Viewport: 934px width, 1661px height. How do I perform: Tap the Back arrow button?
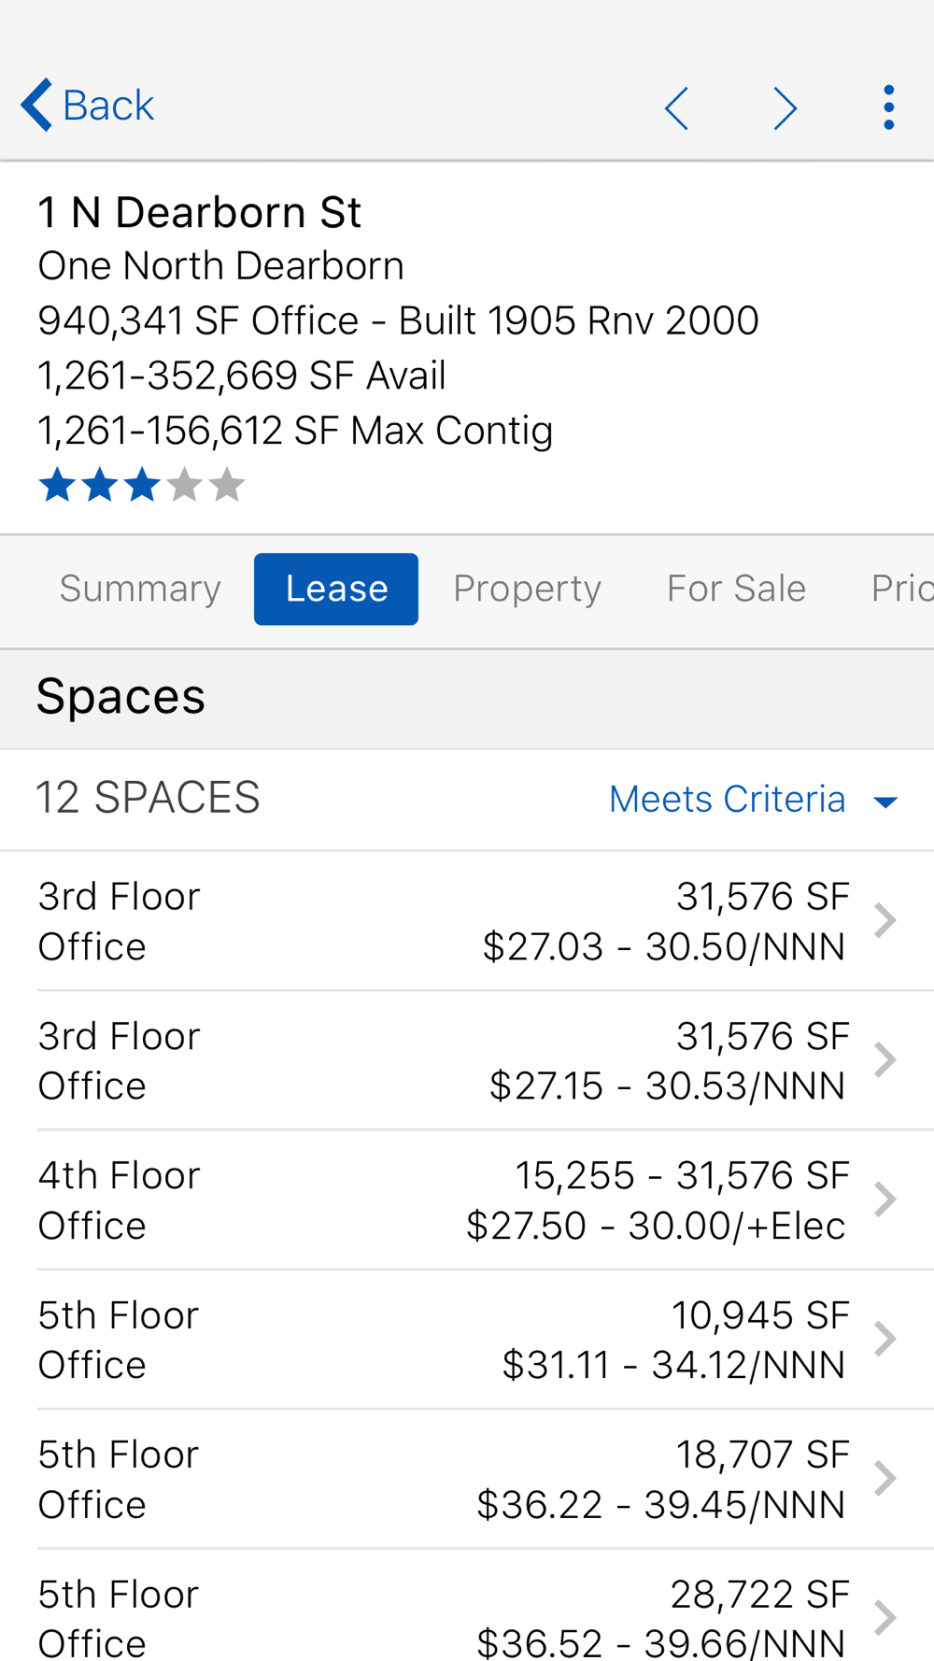coord(87,106)
